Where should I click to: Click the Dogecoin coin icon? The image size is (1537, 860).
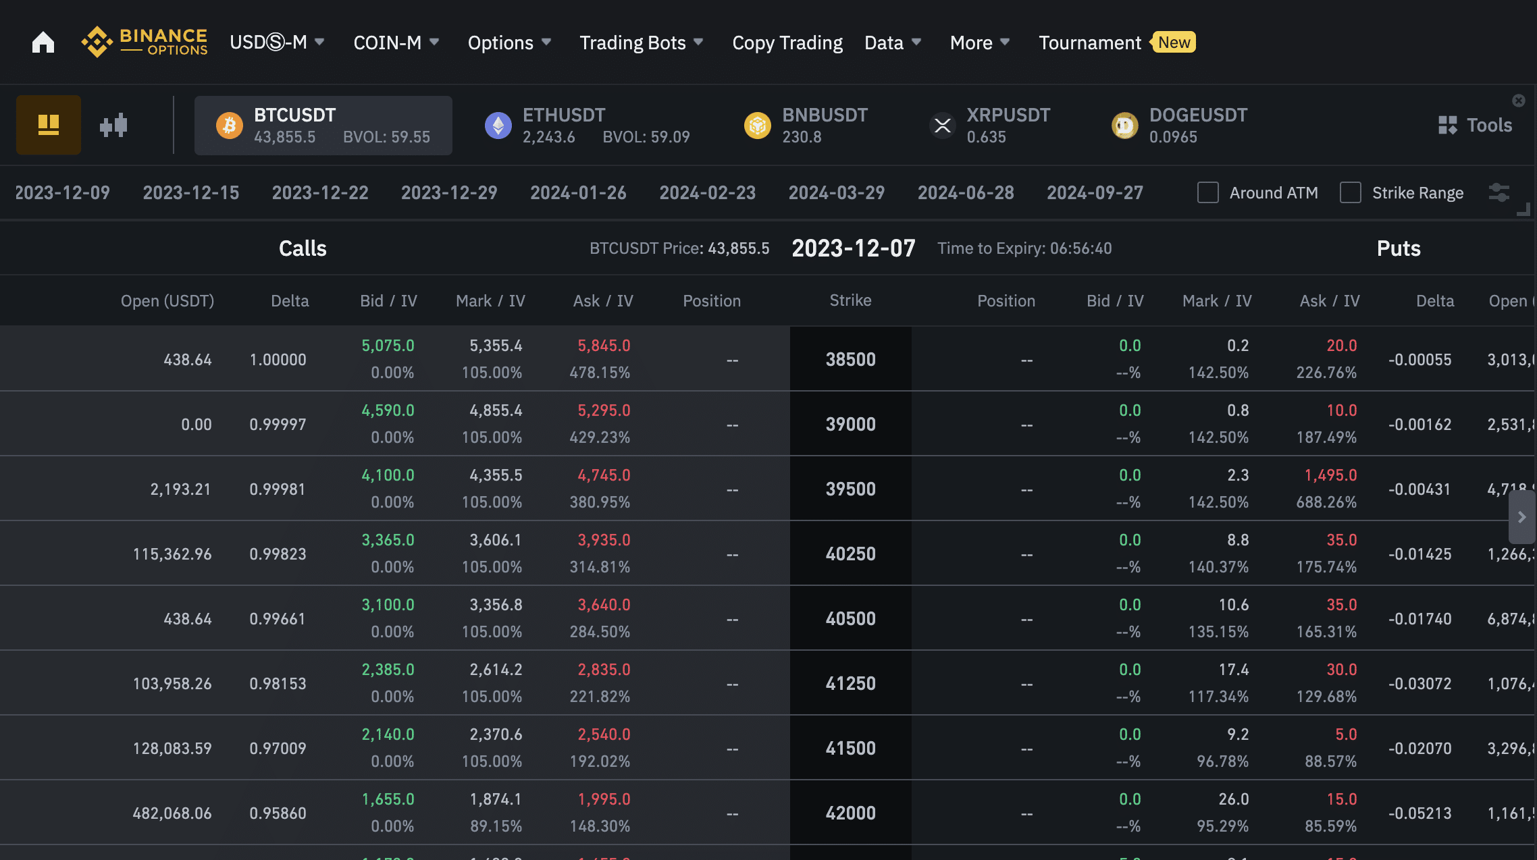[x=1125, y=126]
